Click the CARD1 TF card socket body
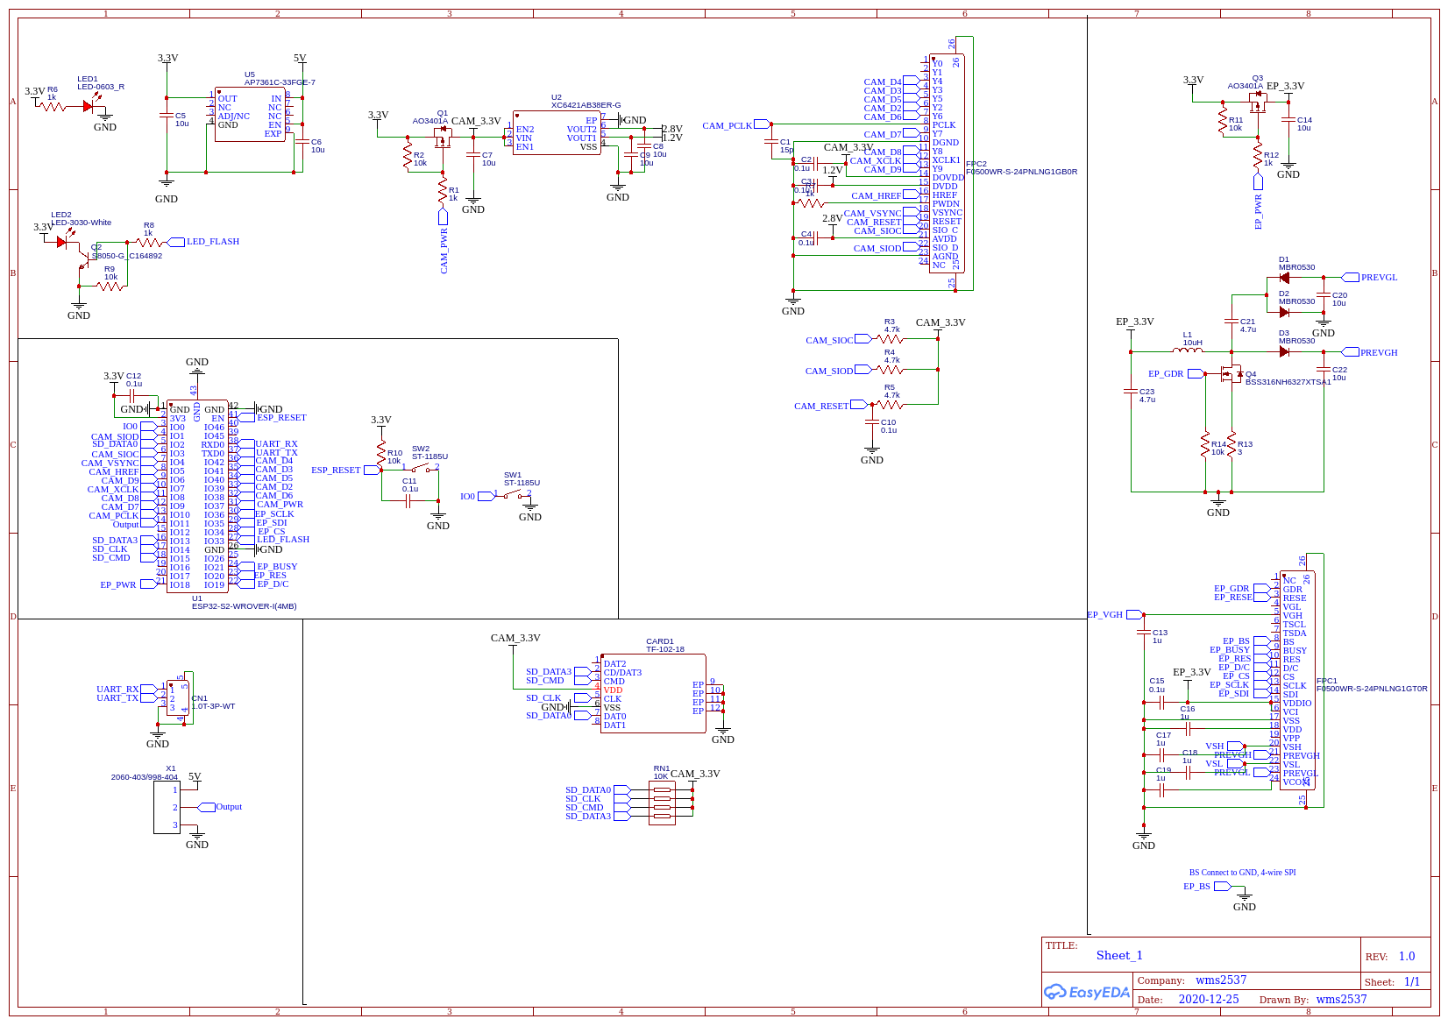Viewport: 1448px width, 1026px height. (653, 694)
